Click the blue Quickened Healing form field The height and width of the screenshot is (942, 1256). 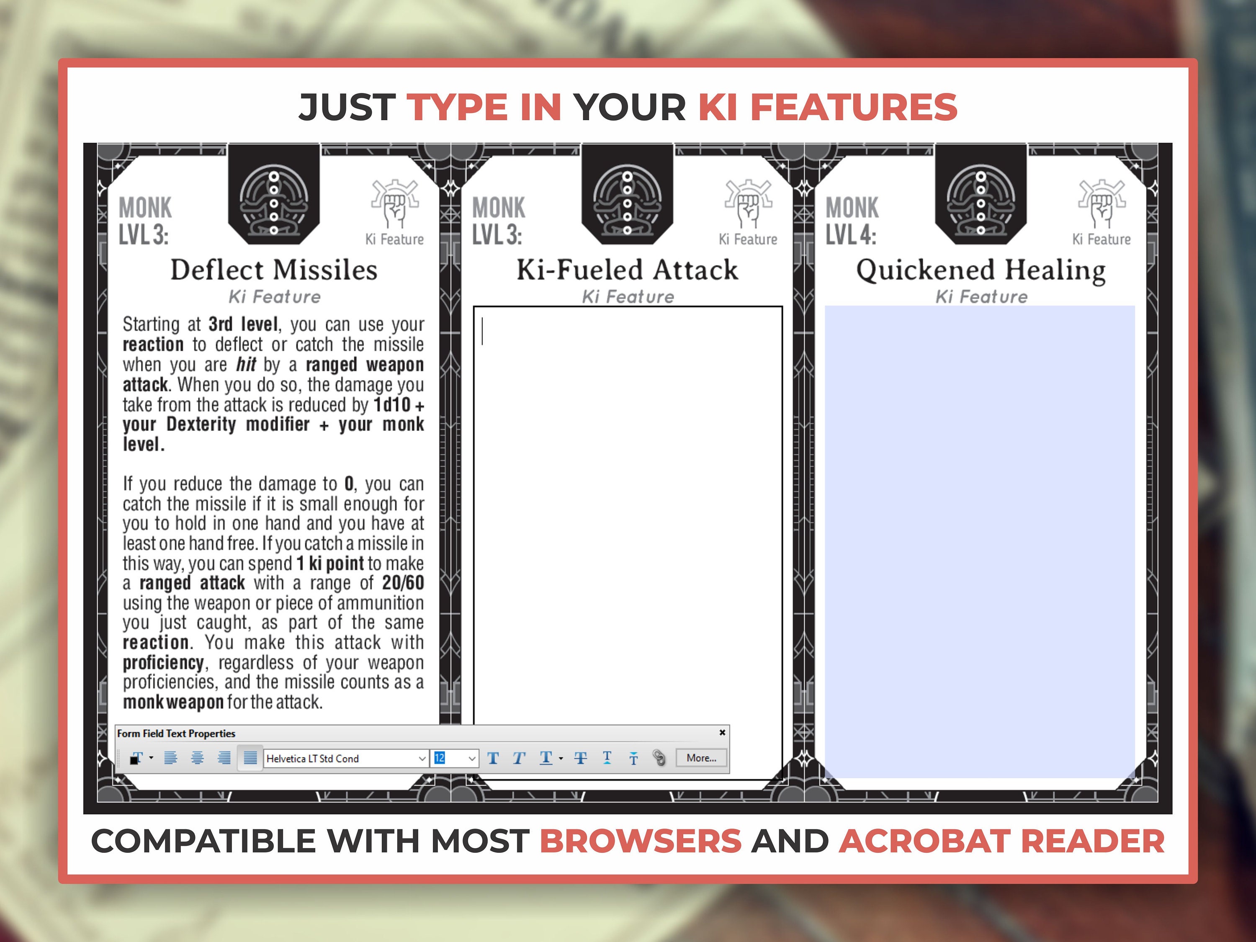click(980, 542)
